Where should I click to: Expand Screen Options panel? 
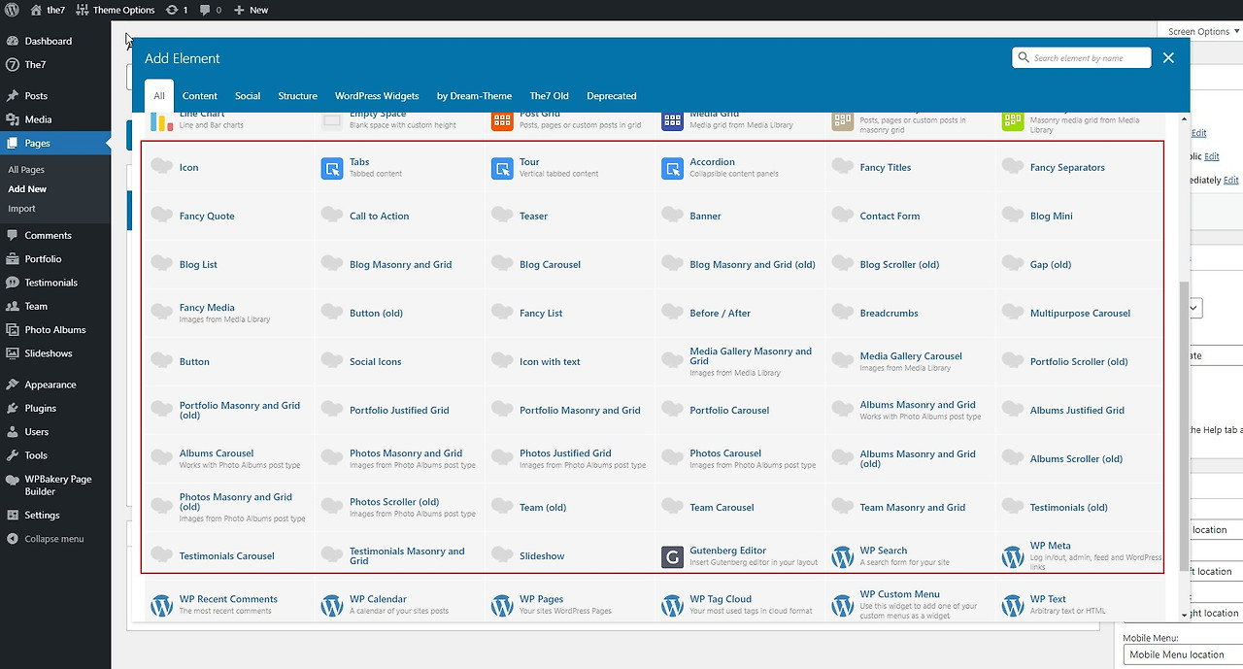pyautogui.click(x=1201, y=31)
